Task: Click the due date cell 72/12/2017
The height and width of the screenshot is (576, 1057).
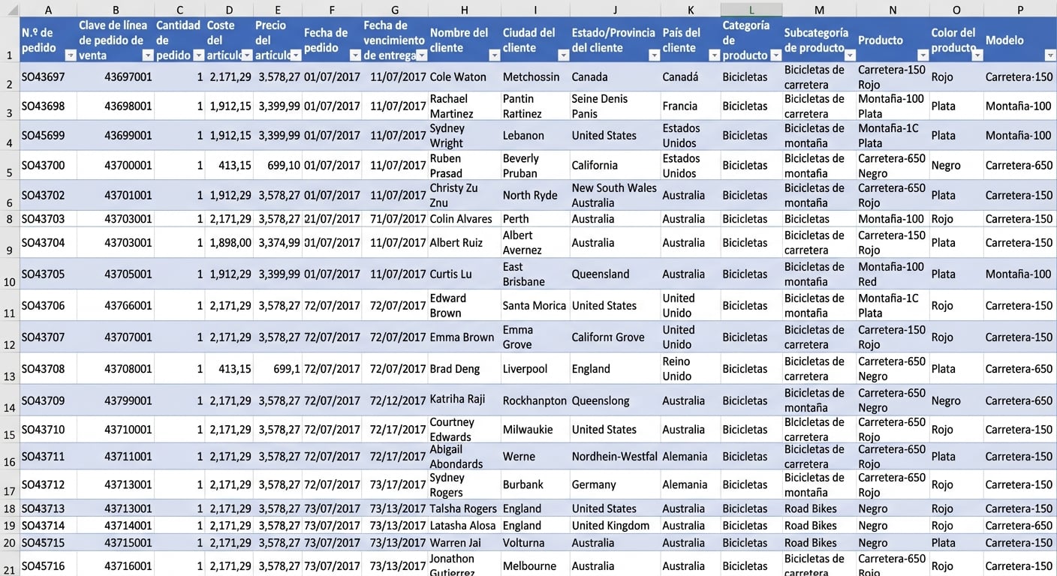Action: 395,400
